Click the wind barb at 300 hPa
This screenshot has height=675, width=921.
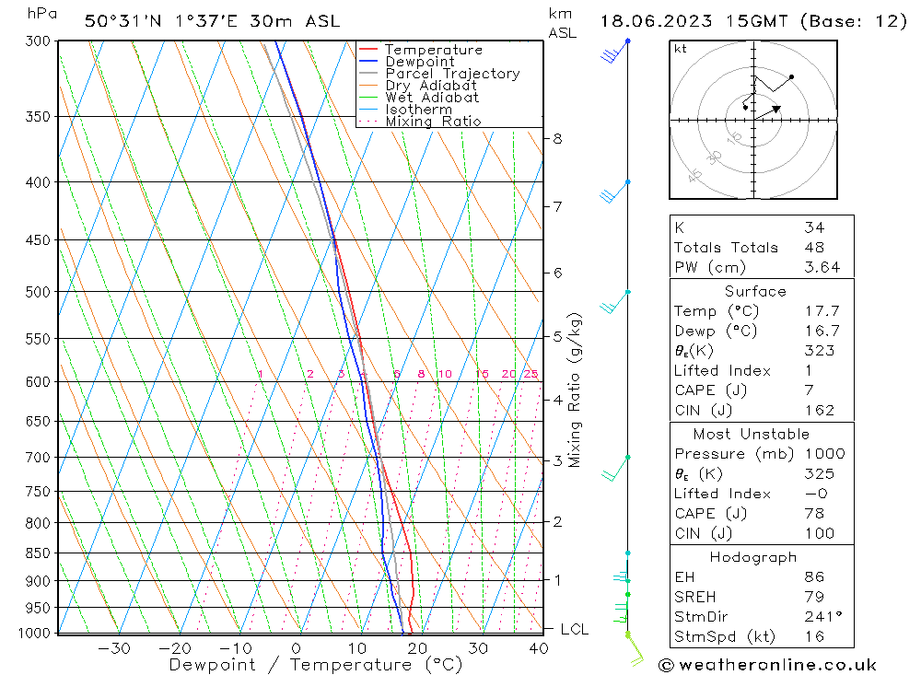pos(614,51)
